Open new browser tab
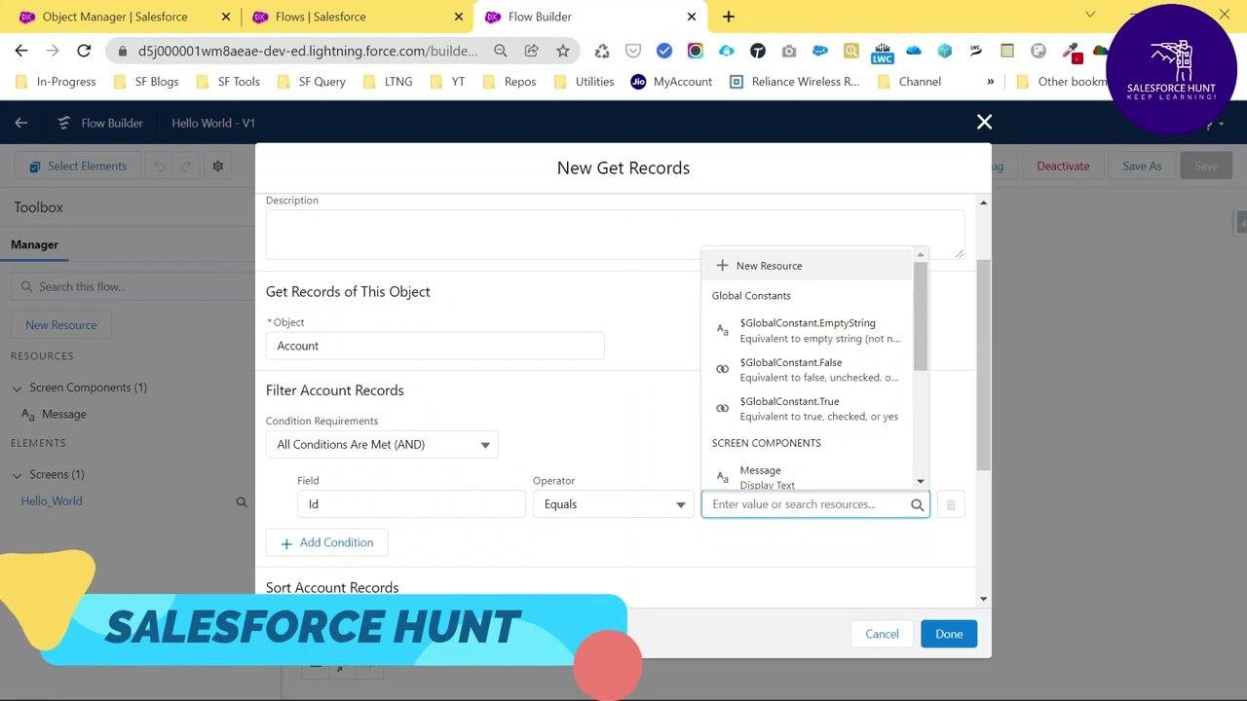 (728, 17)
